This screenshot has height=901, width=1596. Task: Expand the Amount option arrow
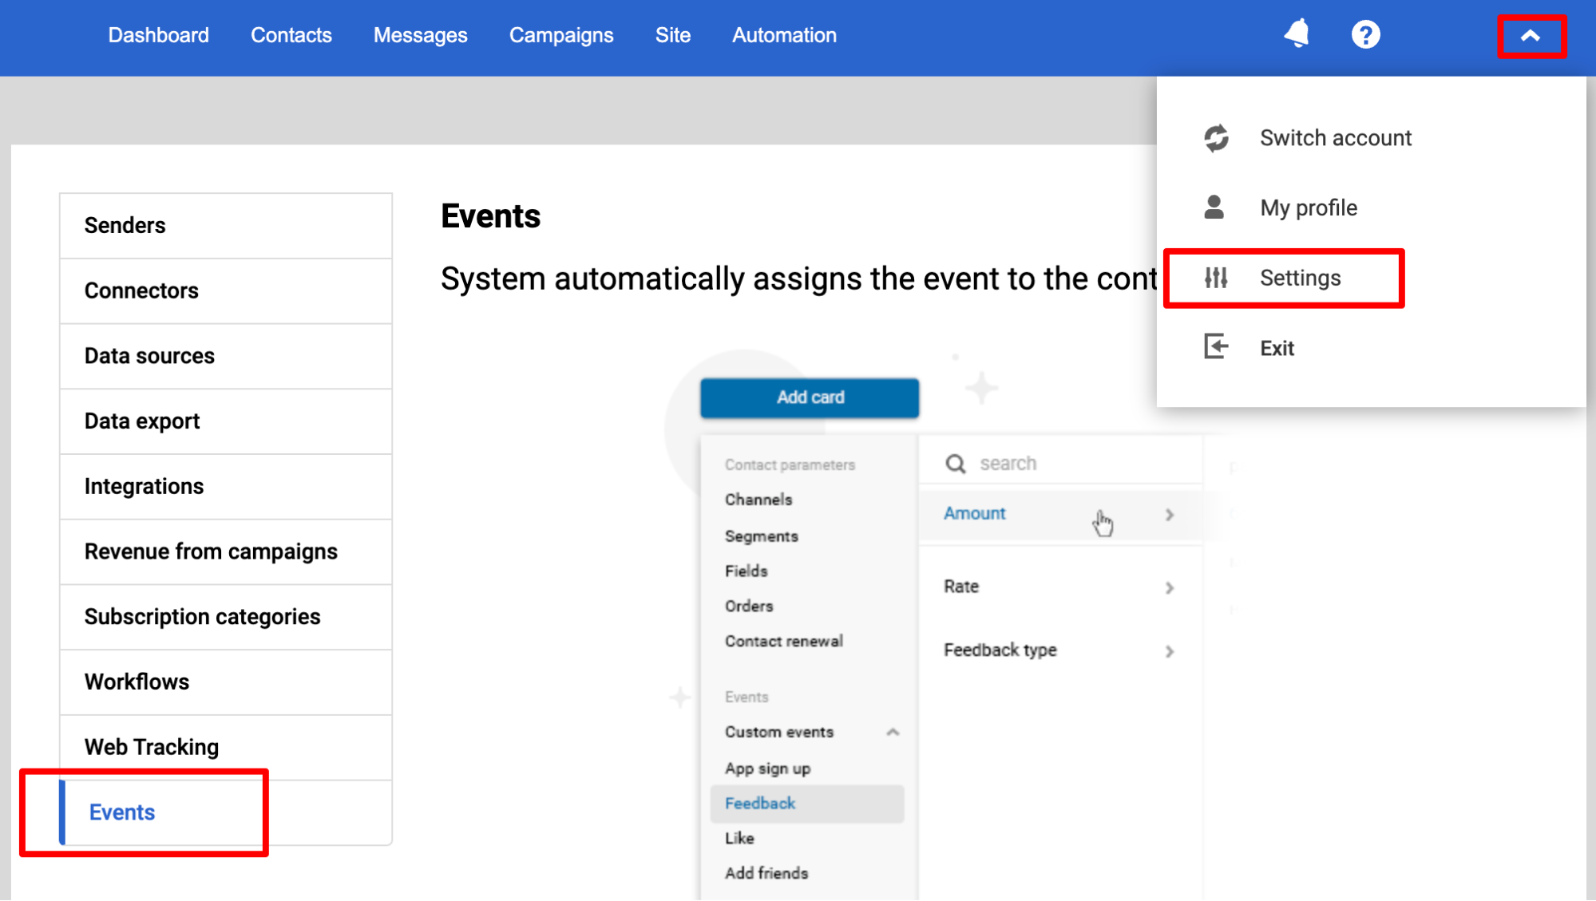(x=1169, y=515)
